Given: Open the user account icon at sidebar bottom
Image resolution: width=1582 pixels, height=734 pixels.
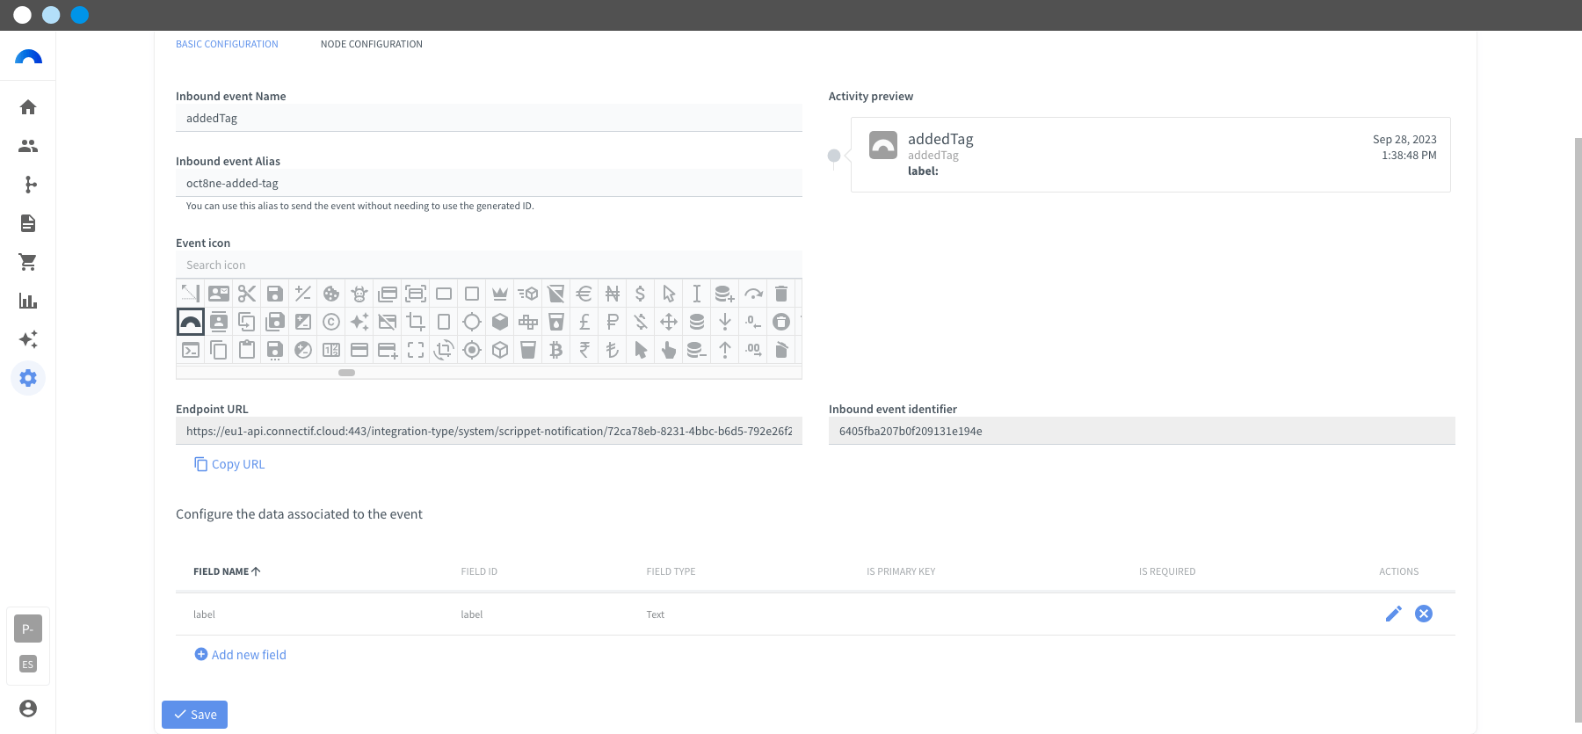Looking at the screenshot, I should tap(28, 709).
